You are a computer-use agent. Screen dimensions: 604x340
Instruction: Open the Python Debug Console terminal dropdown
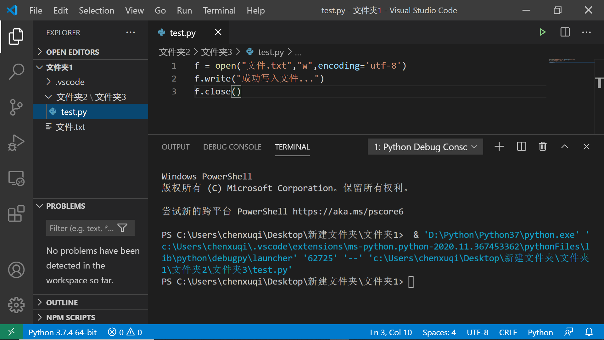[x=425, y=147]
